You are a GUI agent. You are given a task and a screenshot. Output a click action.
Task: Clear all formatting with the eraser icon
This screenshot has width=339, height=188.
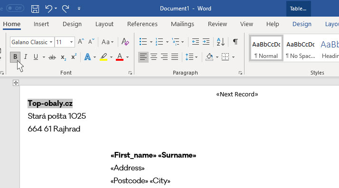(125, 41)
